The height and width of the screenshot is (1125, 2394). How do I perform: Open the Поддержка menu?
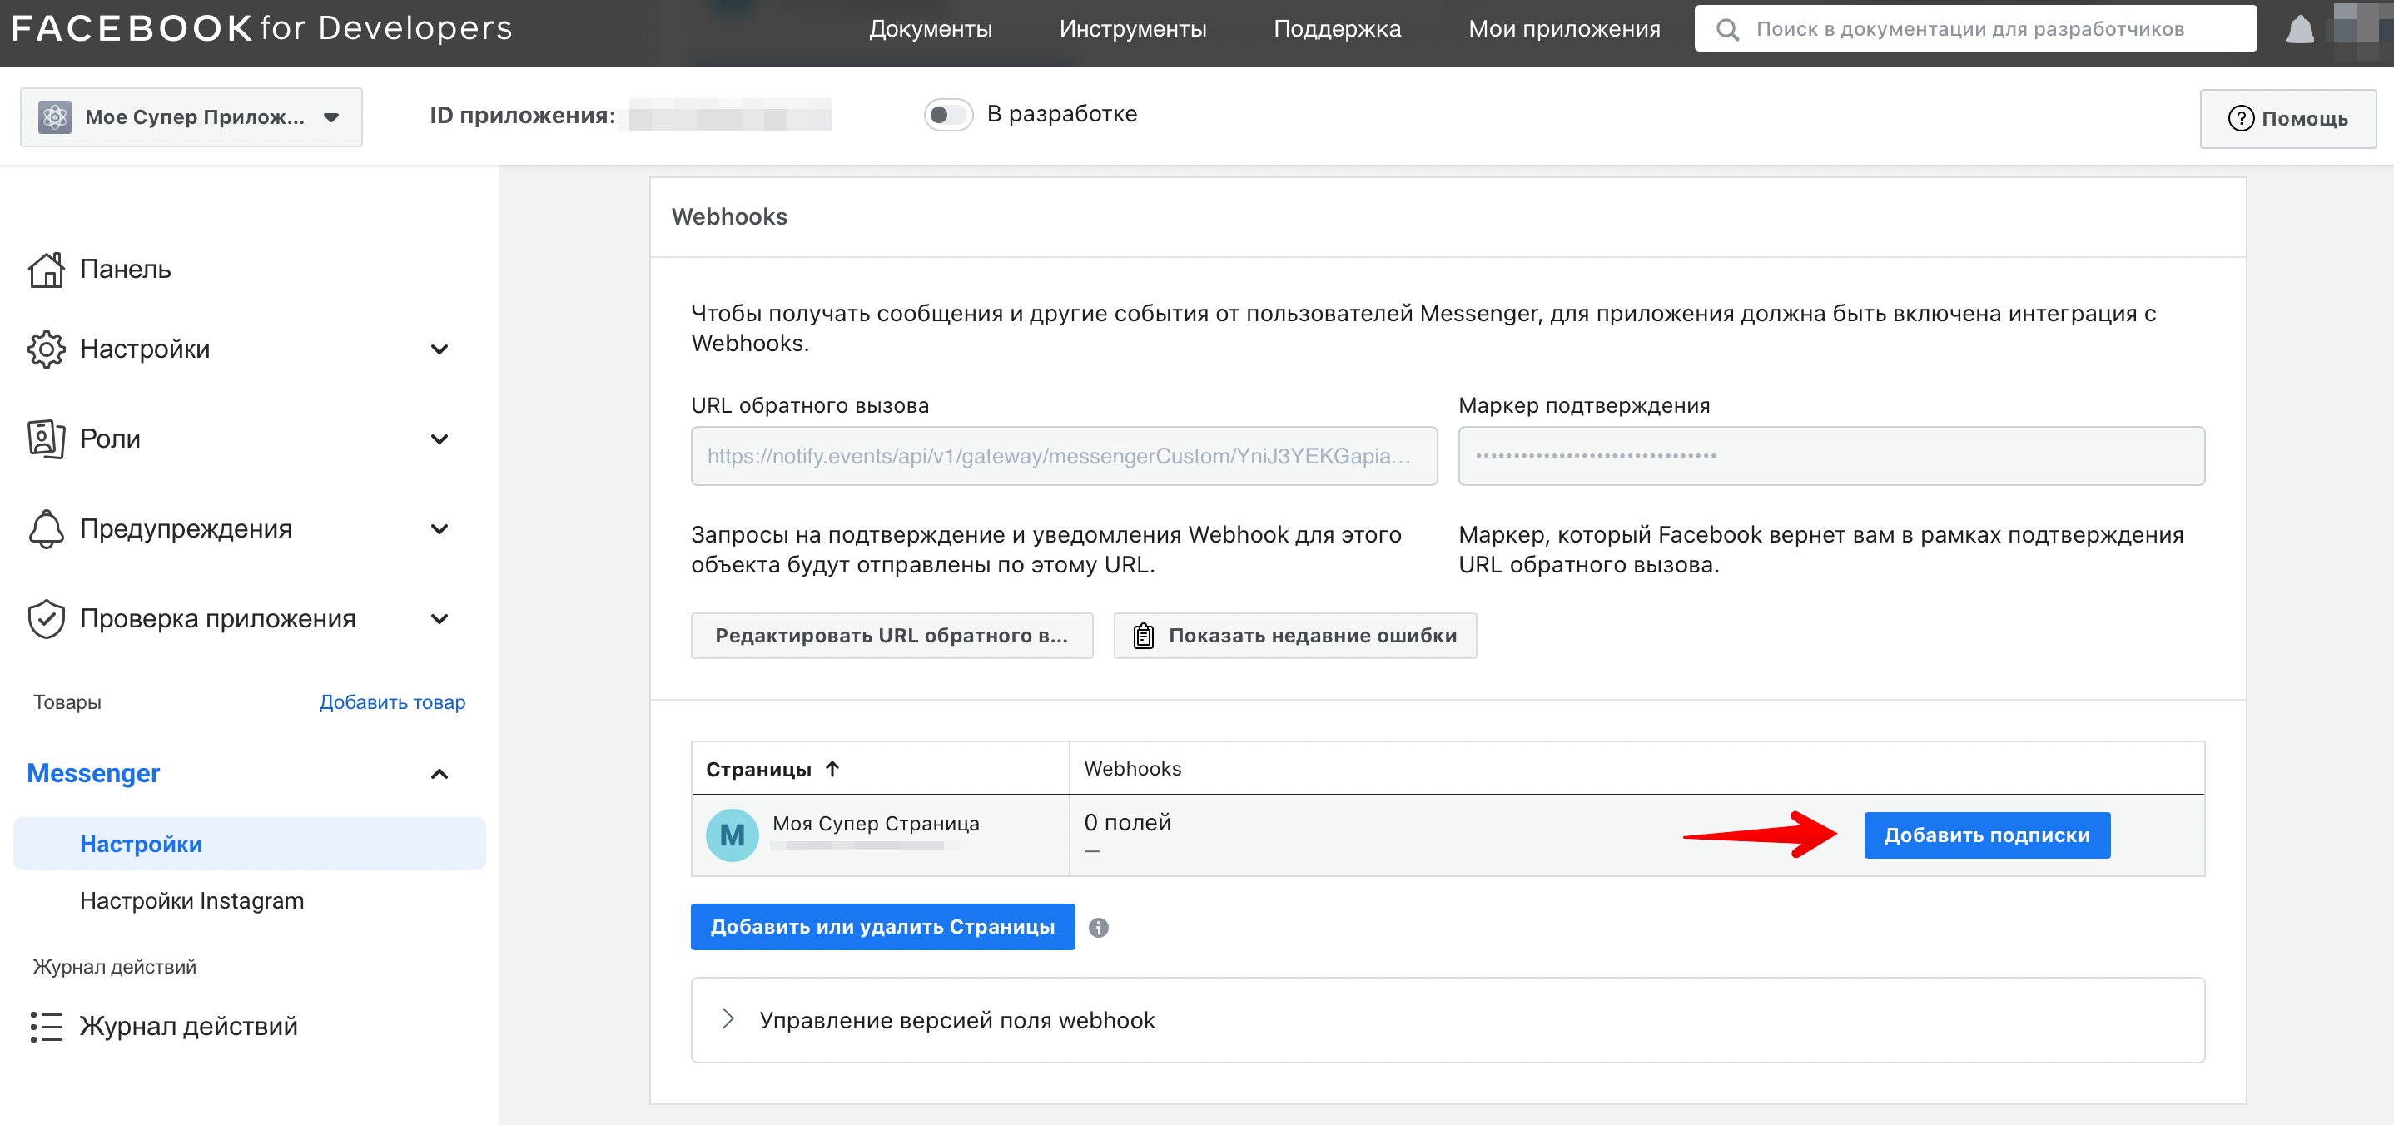pos(1336,29)
